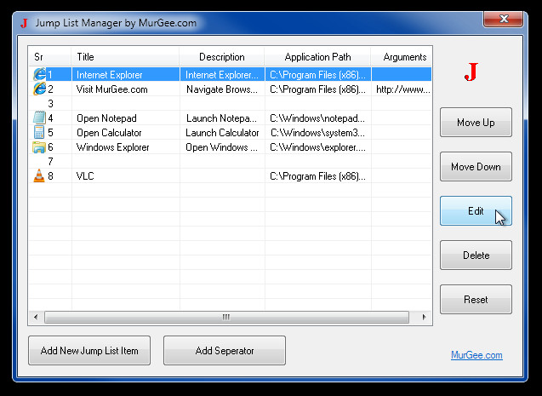Delete the selected jump list item
542x396 pixels.
(476, 255)
